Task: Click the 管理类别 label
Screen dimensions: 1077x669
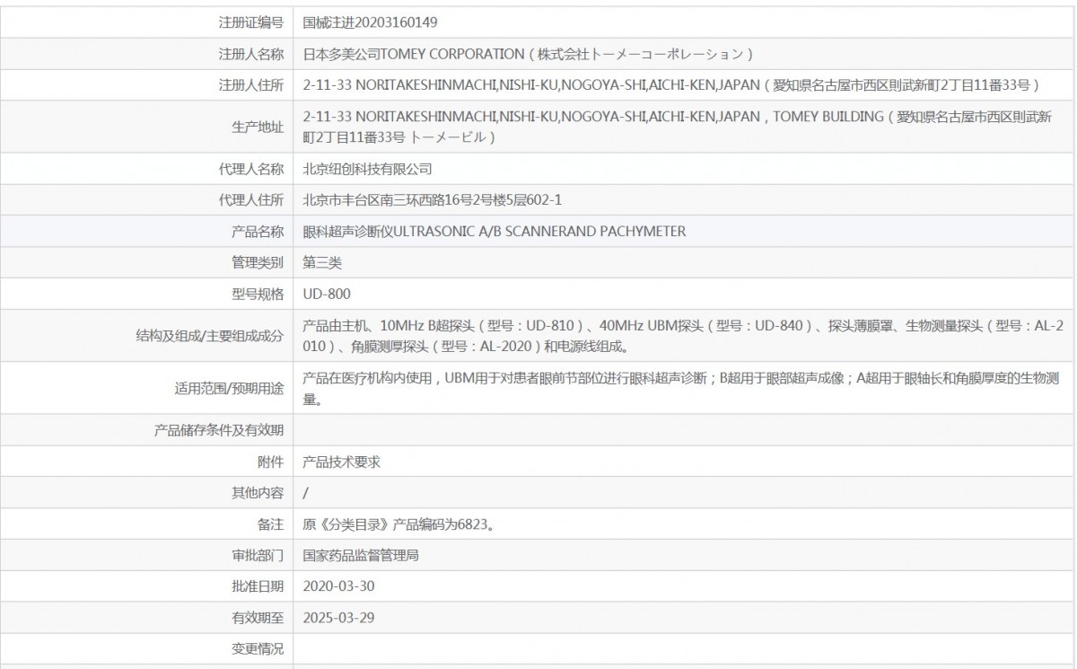Action: click(257, 263)
